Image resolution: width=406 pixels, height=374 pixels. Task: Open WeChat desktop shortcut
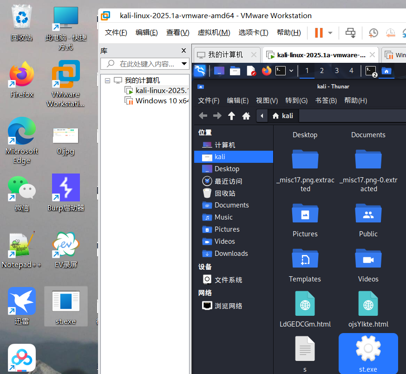(22, 193)
